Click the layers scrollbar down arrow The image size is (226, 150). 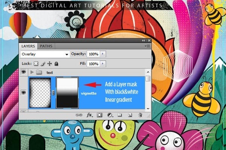coord(148,109)
